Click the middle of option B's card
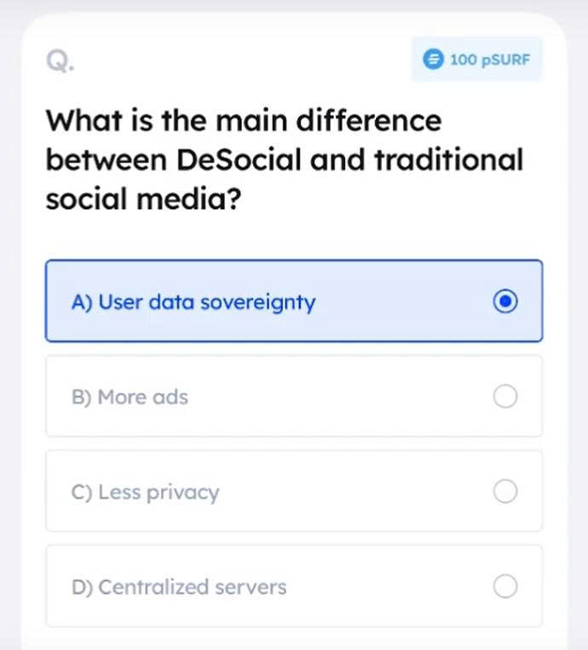Image resolution: width=588 pixels, height=650 pixels. point(293,397)
